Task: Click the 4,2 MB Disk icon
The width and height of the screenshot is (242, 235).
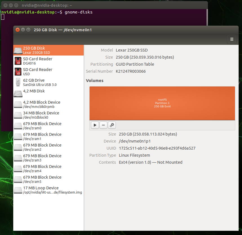Action: coord(18,94)
